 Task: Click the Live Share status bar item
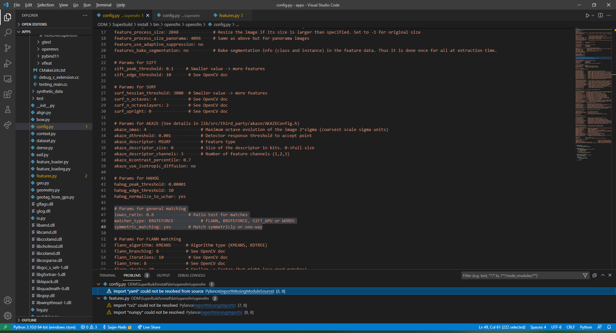(x=149, y=327)
